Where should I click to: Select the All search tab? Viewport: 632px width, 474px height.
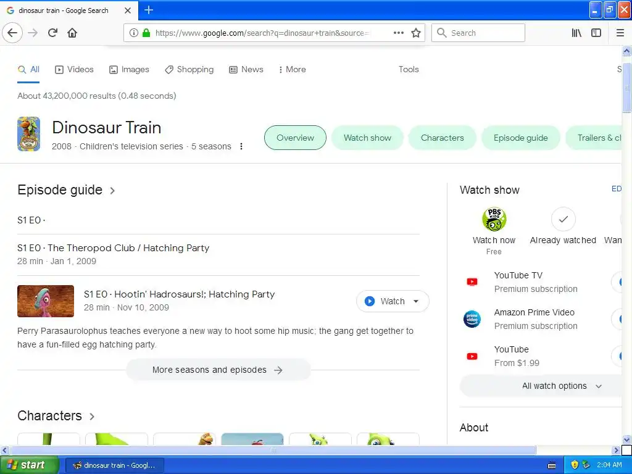click(x=28, y=69)
